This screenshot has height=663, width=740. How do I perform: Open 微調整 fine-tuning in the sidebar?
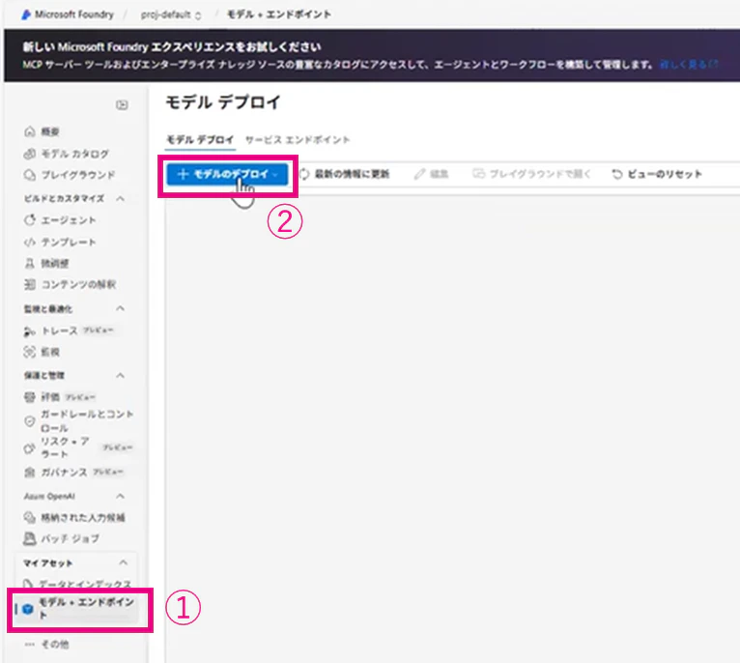point(46,263)
